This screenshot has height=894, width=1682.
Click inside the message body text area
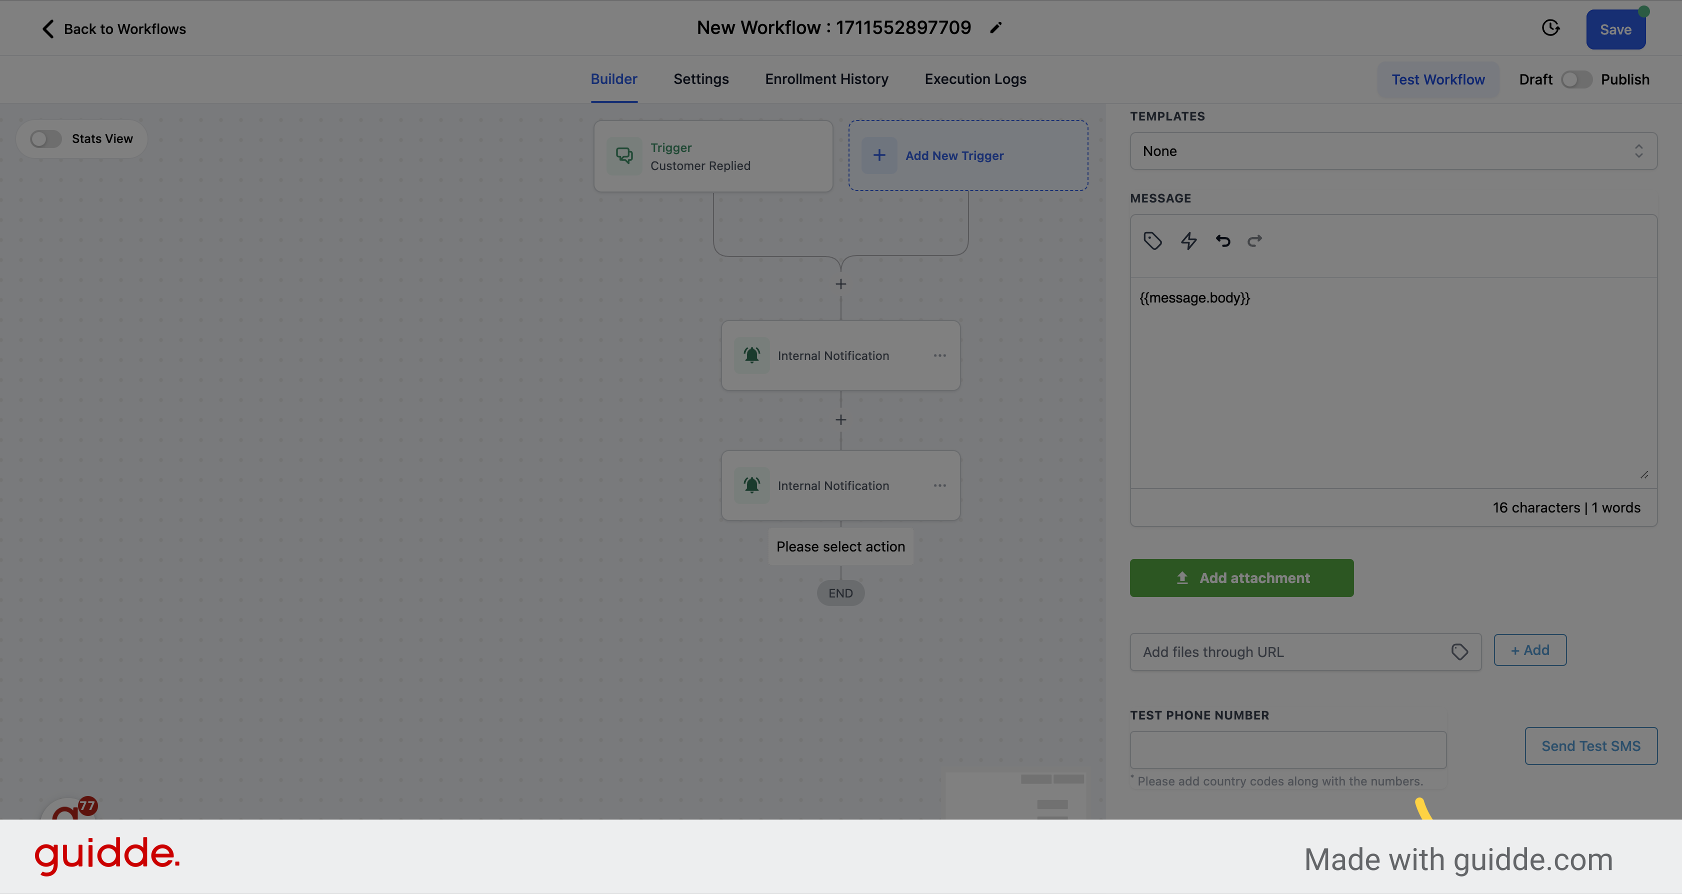pyautogui.click(x=1393, y=382)
